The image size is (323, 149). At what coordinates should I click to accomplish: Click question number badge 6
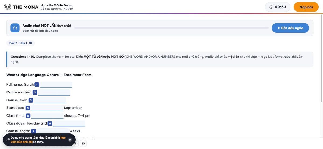(50, 123)
